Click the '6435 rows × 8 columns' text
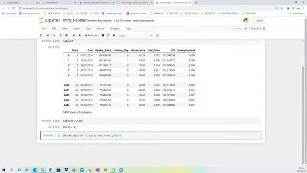 tap(77, 112)
